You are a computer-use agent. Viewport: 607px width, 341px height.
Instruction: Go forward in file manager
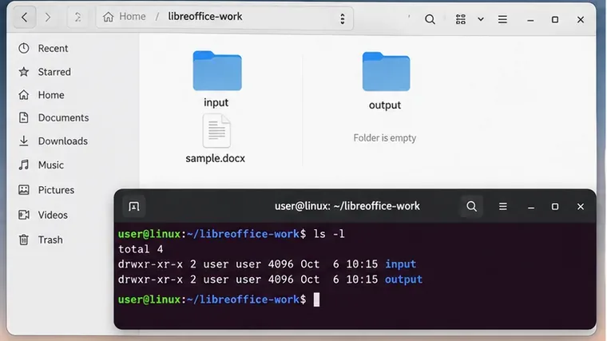48,18
